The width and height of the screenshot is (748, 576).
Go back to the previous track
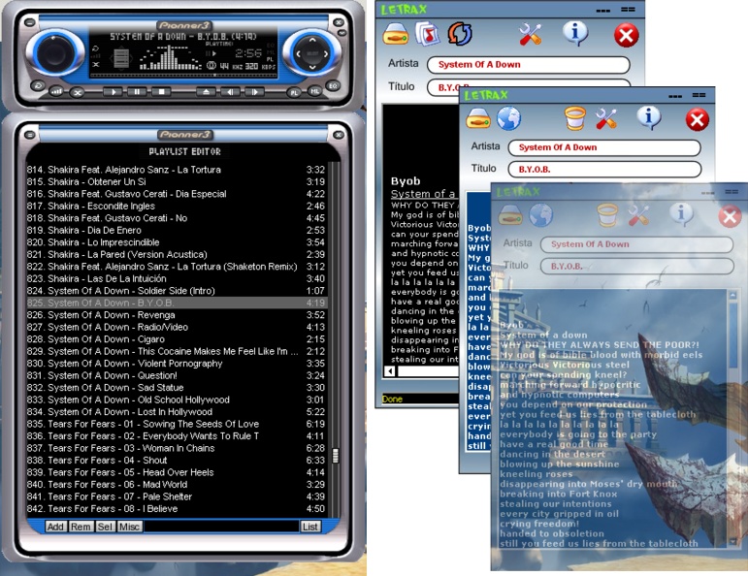click(229, 92)
